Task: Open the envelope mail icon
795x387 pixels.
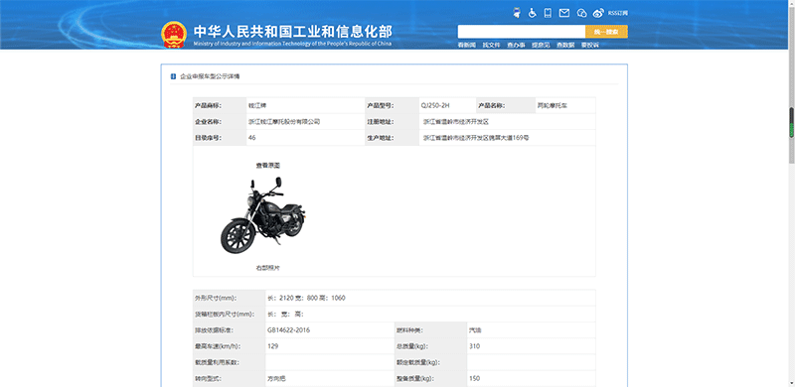Action: click(x=564, y=13)
